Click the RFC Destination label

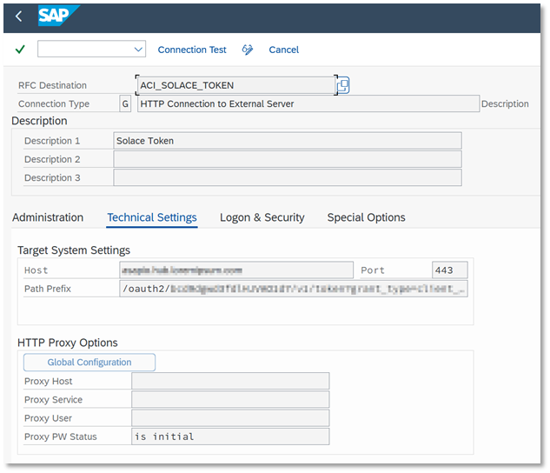(x=52, y=85)
